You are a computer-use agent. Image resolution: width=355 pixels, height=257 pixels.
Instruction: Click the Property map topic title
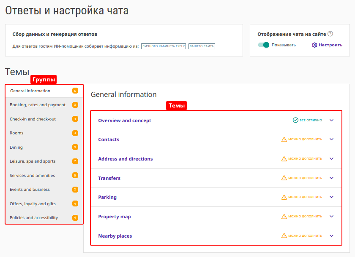click(115, 217)
